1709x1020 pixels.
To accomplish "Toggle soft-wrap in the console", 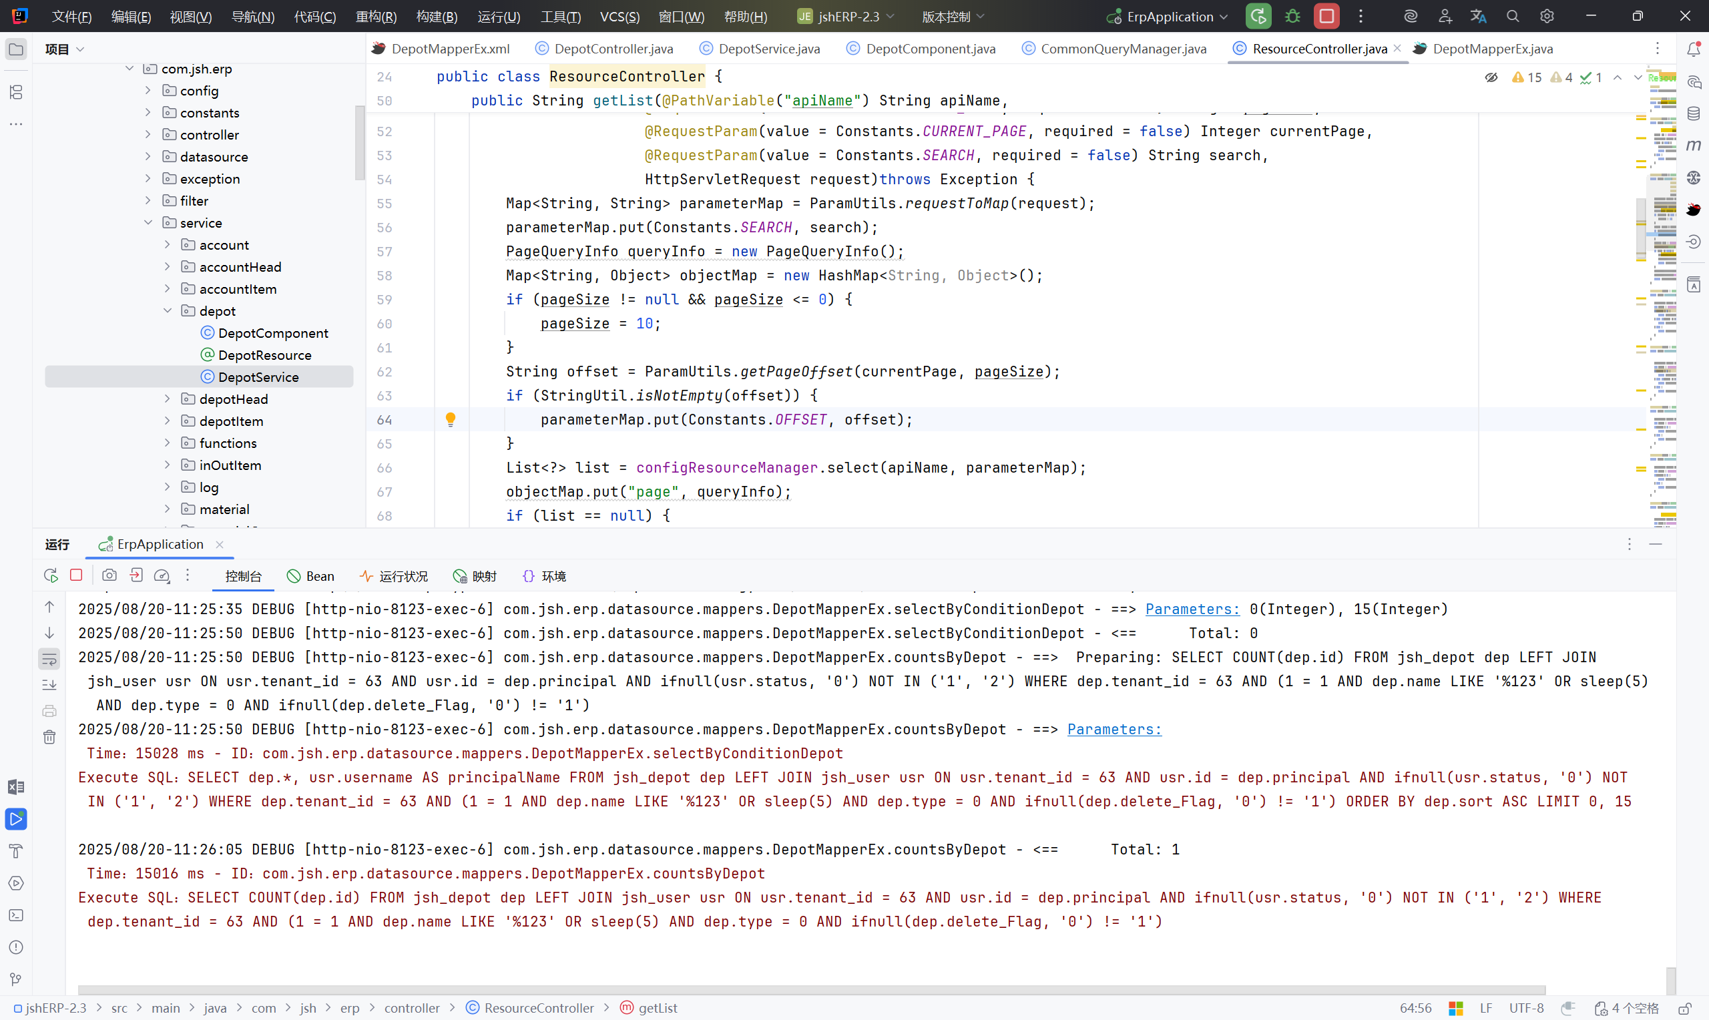I will (49, 660).
